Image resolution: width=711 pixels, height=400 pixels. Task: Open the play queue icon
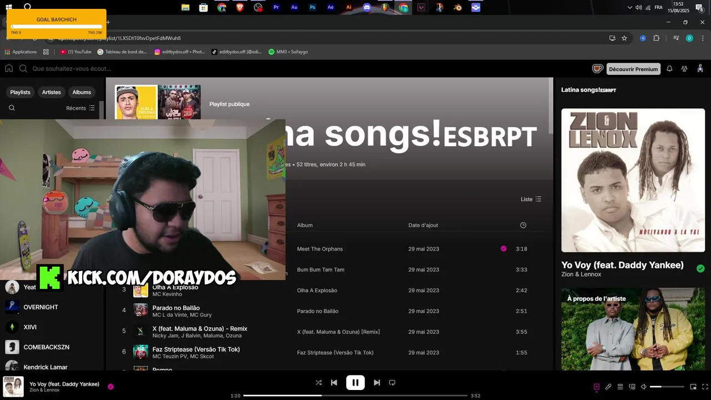coord(620,387)
